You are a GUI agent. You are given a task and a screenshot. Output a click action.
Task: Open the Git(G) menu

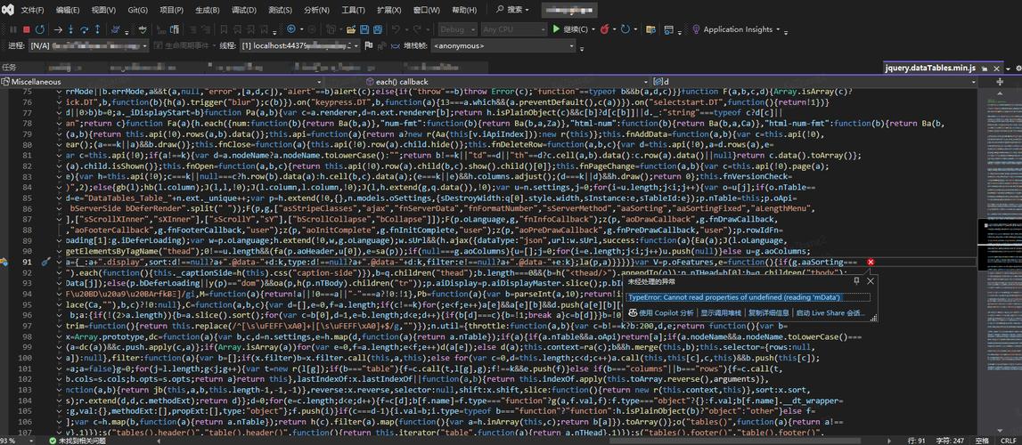[138, 10]
